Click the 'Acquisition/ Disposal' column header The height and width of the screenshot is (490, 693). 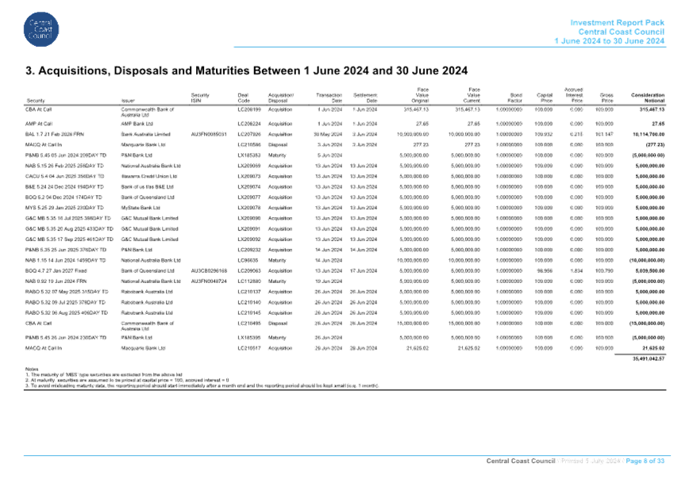pos(281,98)
